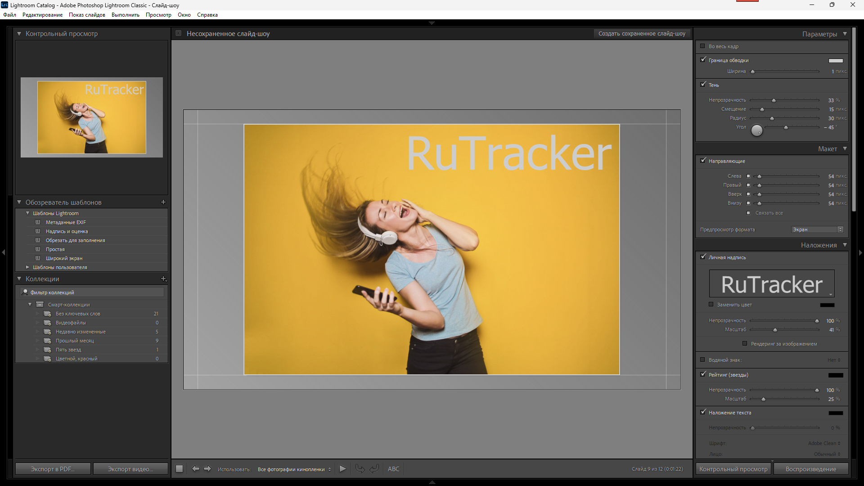Collapse the Коллекции panel
864x486 pixels.
(x=19, y=279)
